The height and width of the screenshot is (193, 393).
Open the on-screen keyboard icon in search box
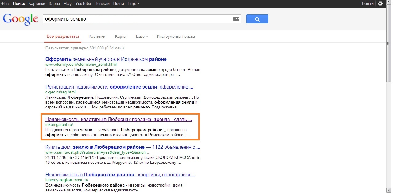click(236, 19)
